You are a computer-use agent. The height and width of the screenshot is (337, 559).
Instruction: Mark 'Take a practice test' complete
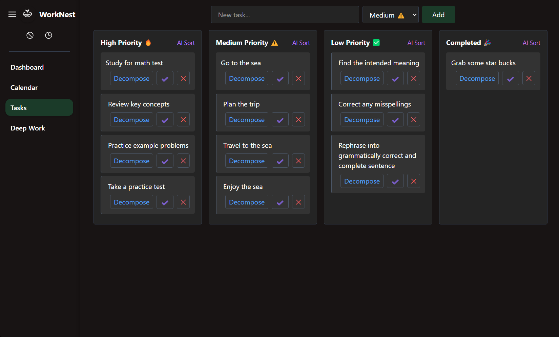(165, 202)
